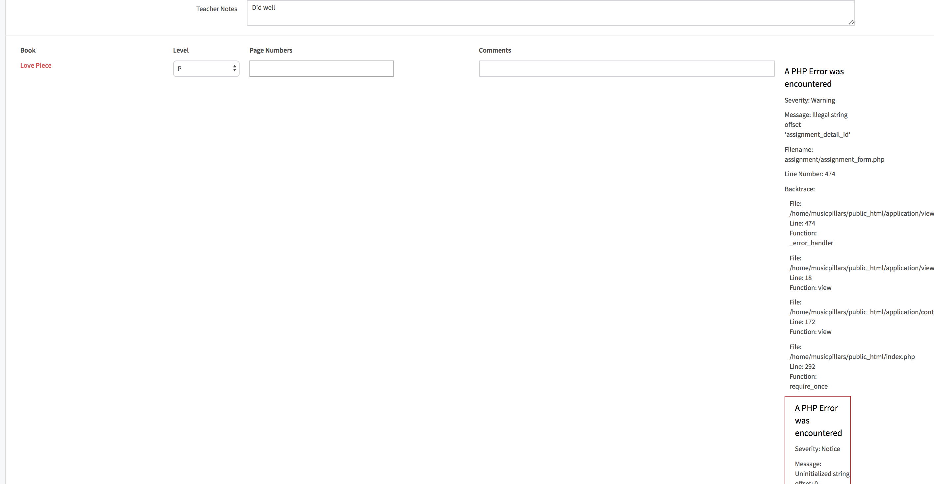The height and width of the screenshot is (484, 934).
Task: Click the Comments input field
Action: (627, 68)
